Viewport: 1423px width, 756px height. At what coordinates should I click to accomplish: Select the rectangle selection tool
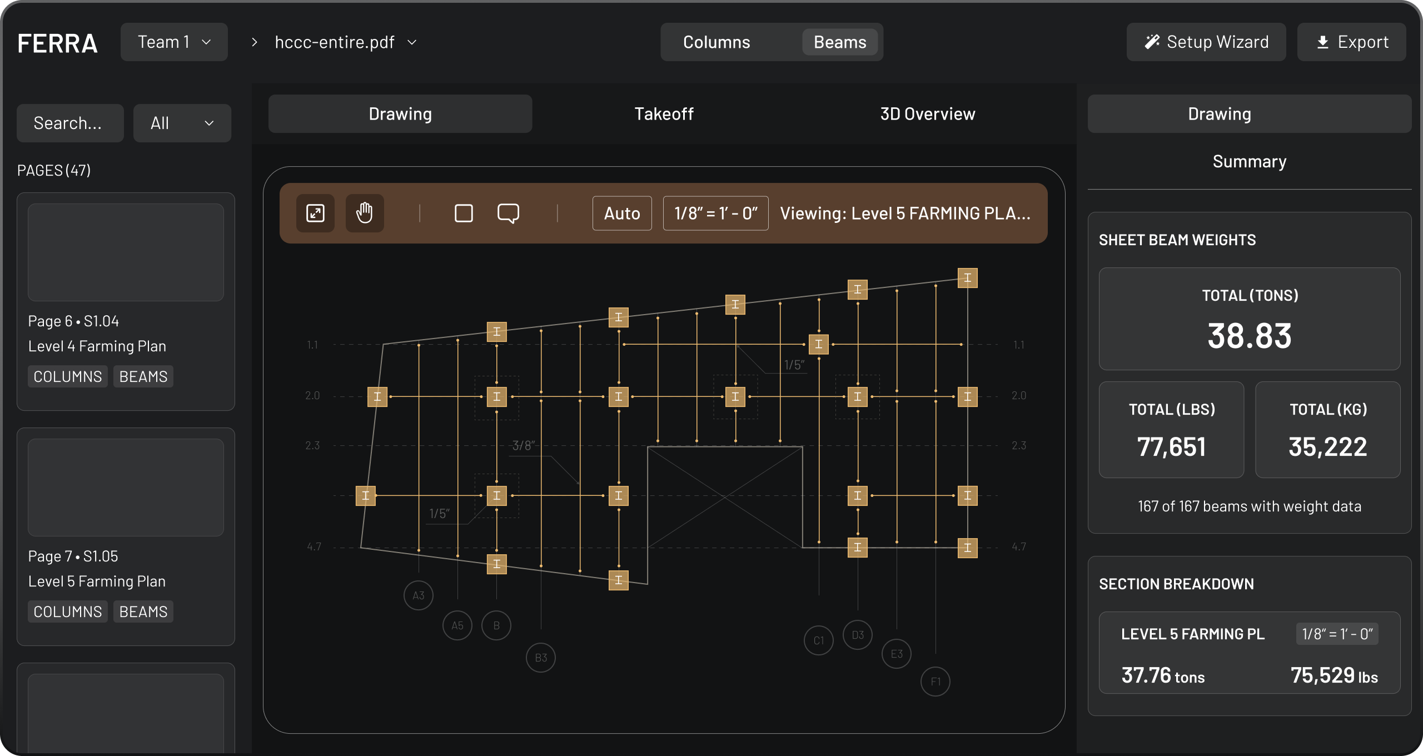[464, 213]
